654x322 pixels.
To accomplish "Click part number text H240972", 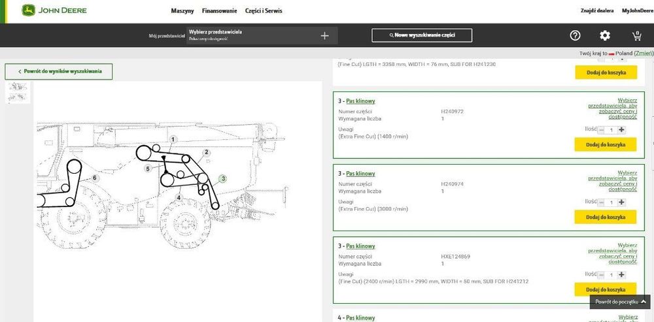I will pyautogui.click(x=452, y=112).
